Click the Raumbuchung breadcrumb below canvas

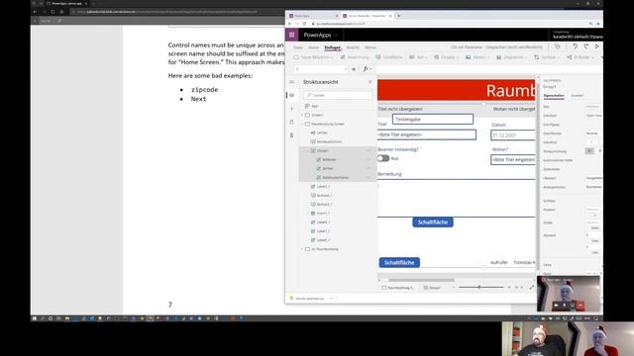398,288
